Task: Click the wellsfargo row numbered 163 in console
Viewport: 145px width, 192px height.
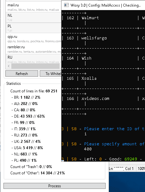Action: coord(103,38)
